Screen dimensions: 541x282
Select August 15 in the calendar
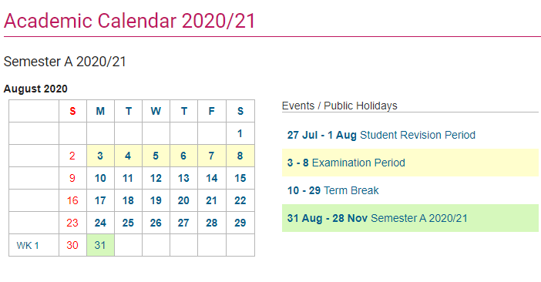coord(240,178)
